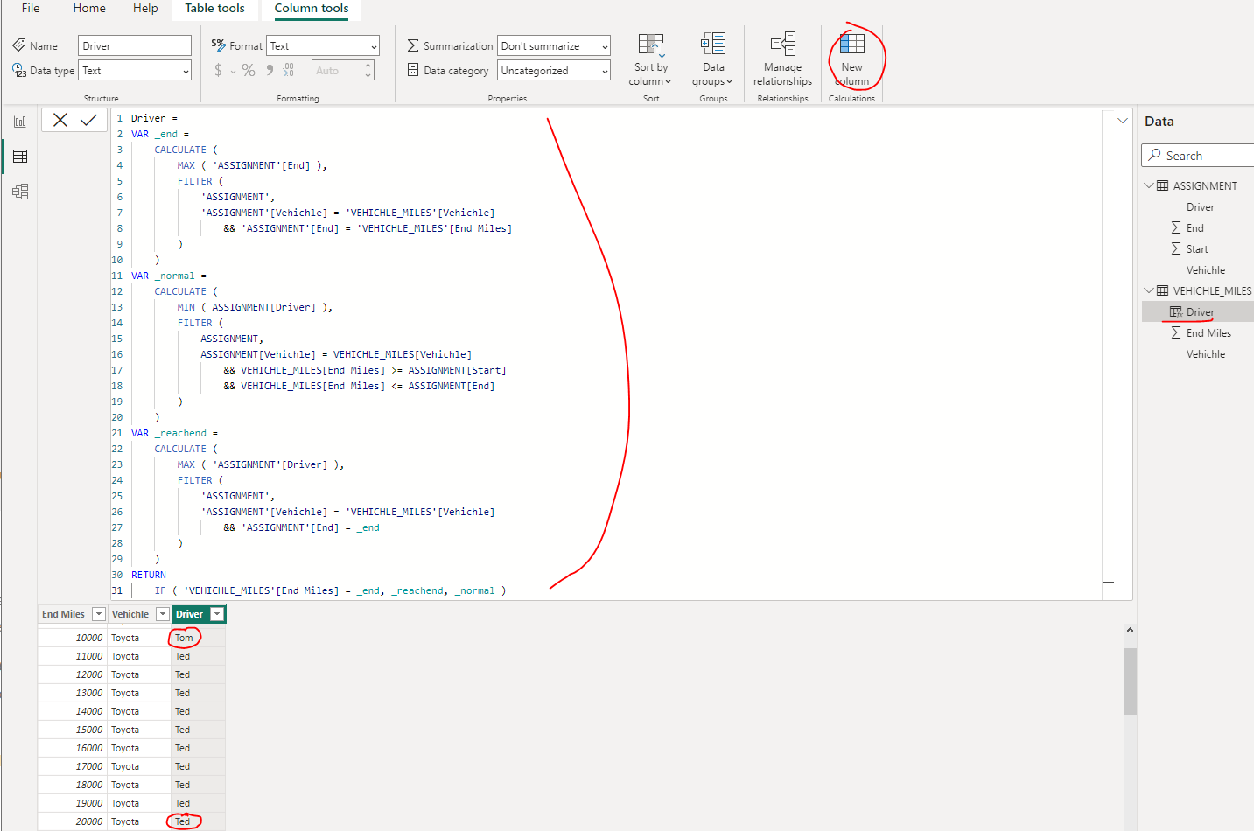
Task: Click the table vertical scrollbar thumb
Action: [1130, 681]
